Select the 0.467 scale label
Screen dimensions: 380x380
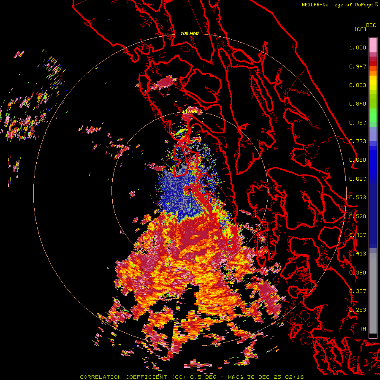[358, 235]
